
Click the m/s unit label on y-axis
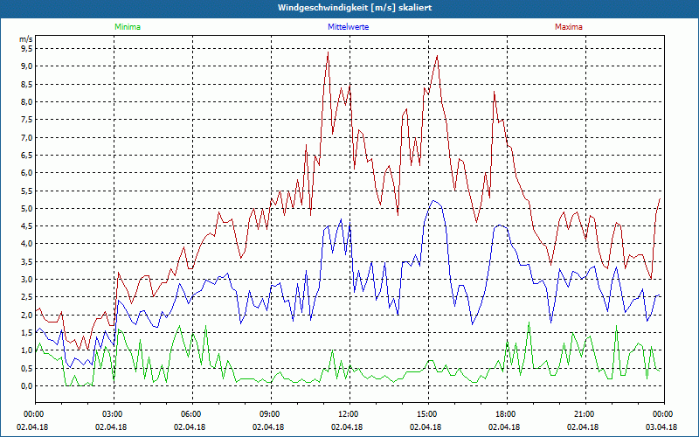tap(26, 39)
